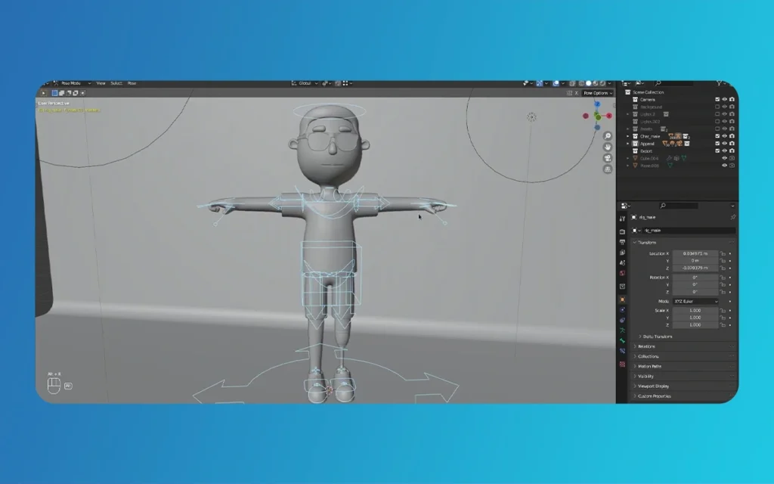Switch to orthographic view grid icon
The image size is (774, 484).
pyautogui.click(x=608, y=169)
